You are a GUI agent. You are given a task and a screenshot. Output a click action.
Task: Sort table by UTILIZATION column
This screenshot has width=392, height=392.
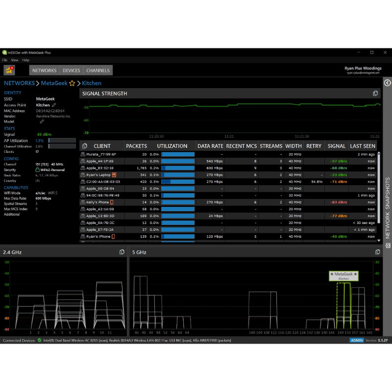tap(172, 146)
